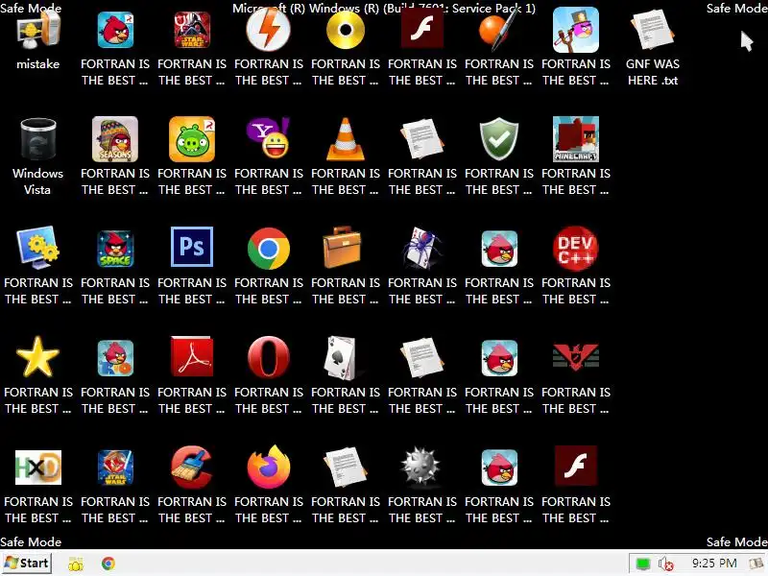Select the Spider Solitaire icon
This screenshot has height=576, width=768.
tap(421, 248)
